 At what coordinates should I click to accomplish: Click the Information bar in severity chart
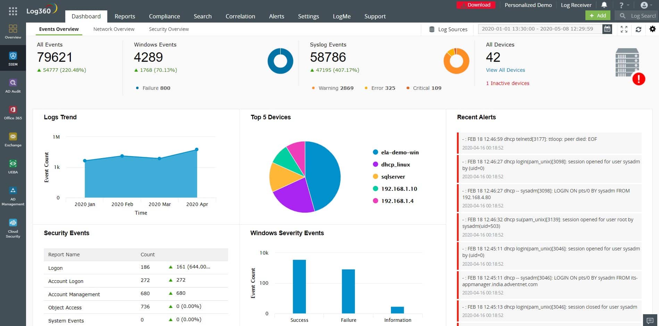[397, 310]
